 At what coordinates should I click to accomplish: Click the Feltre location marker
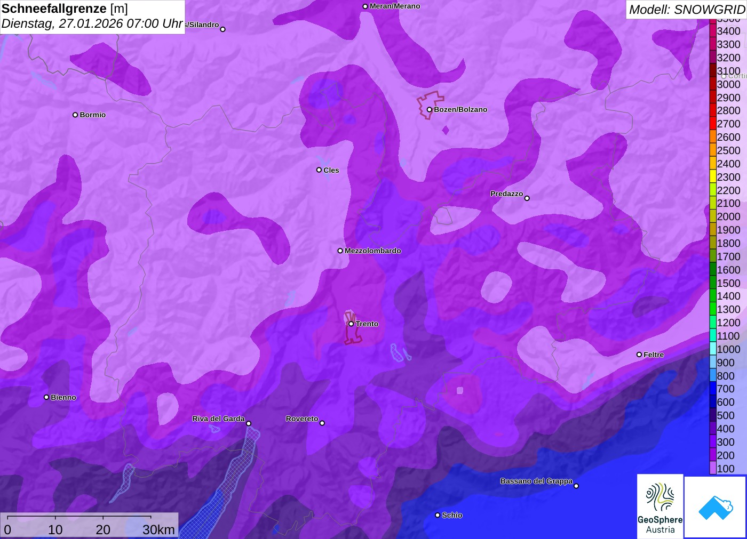coord(639,355)
